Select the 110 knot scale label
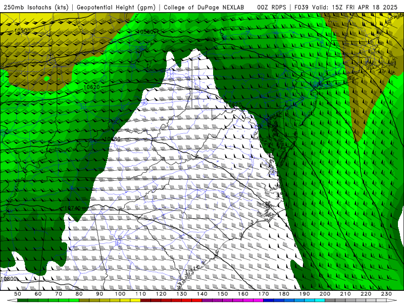The width and height of the screenshot is (404, 303). (141, 294)
